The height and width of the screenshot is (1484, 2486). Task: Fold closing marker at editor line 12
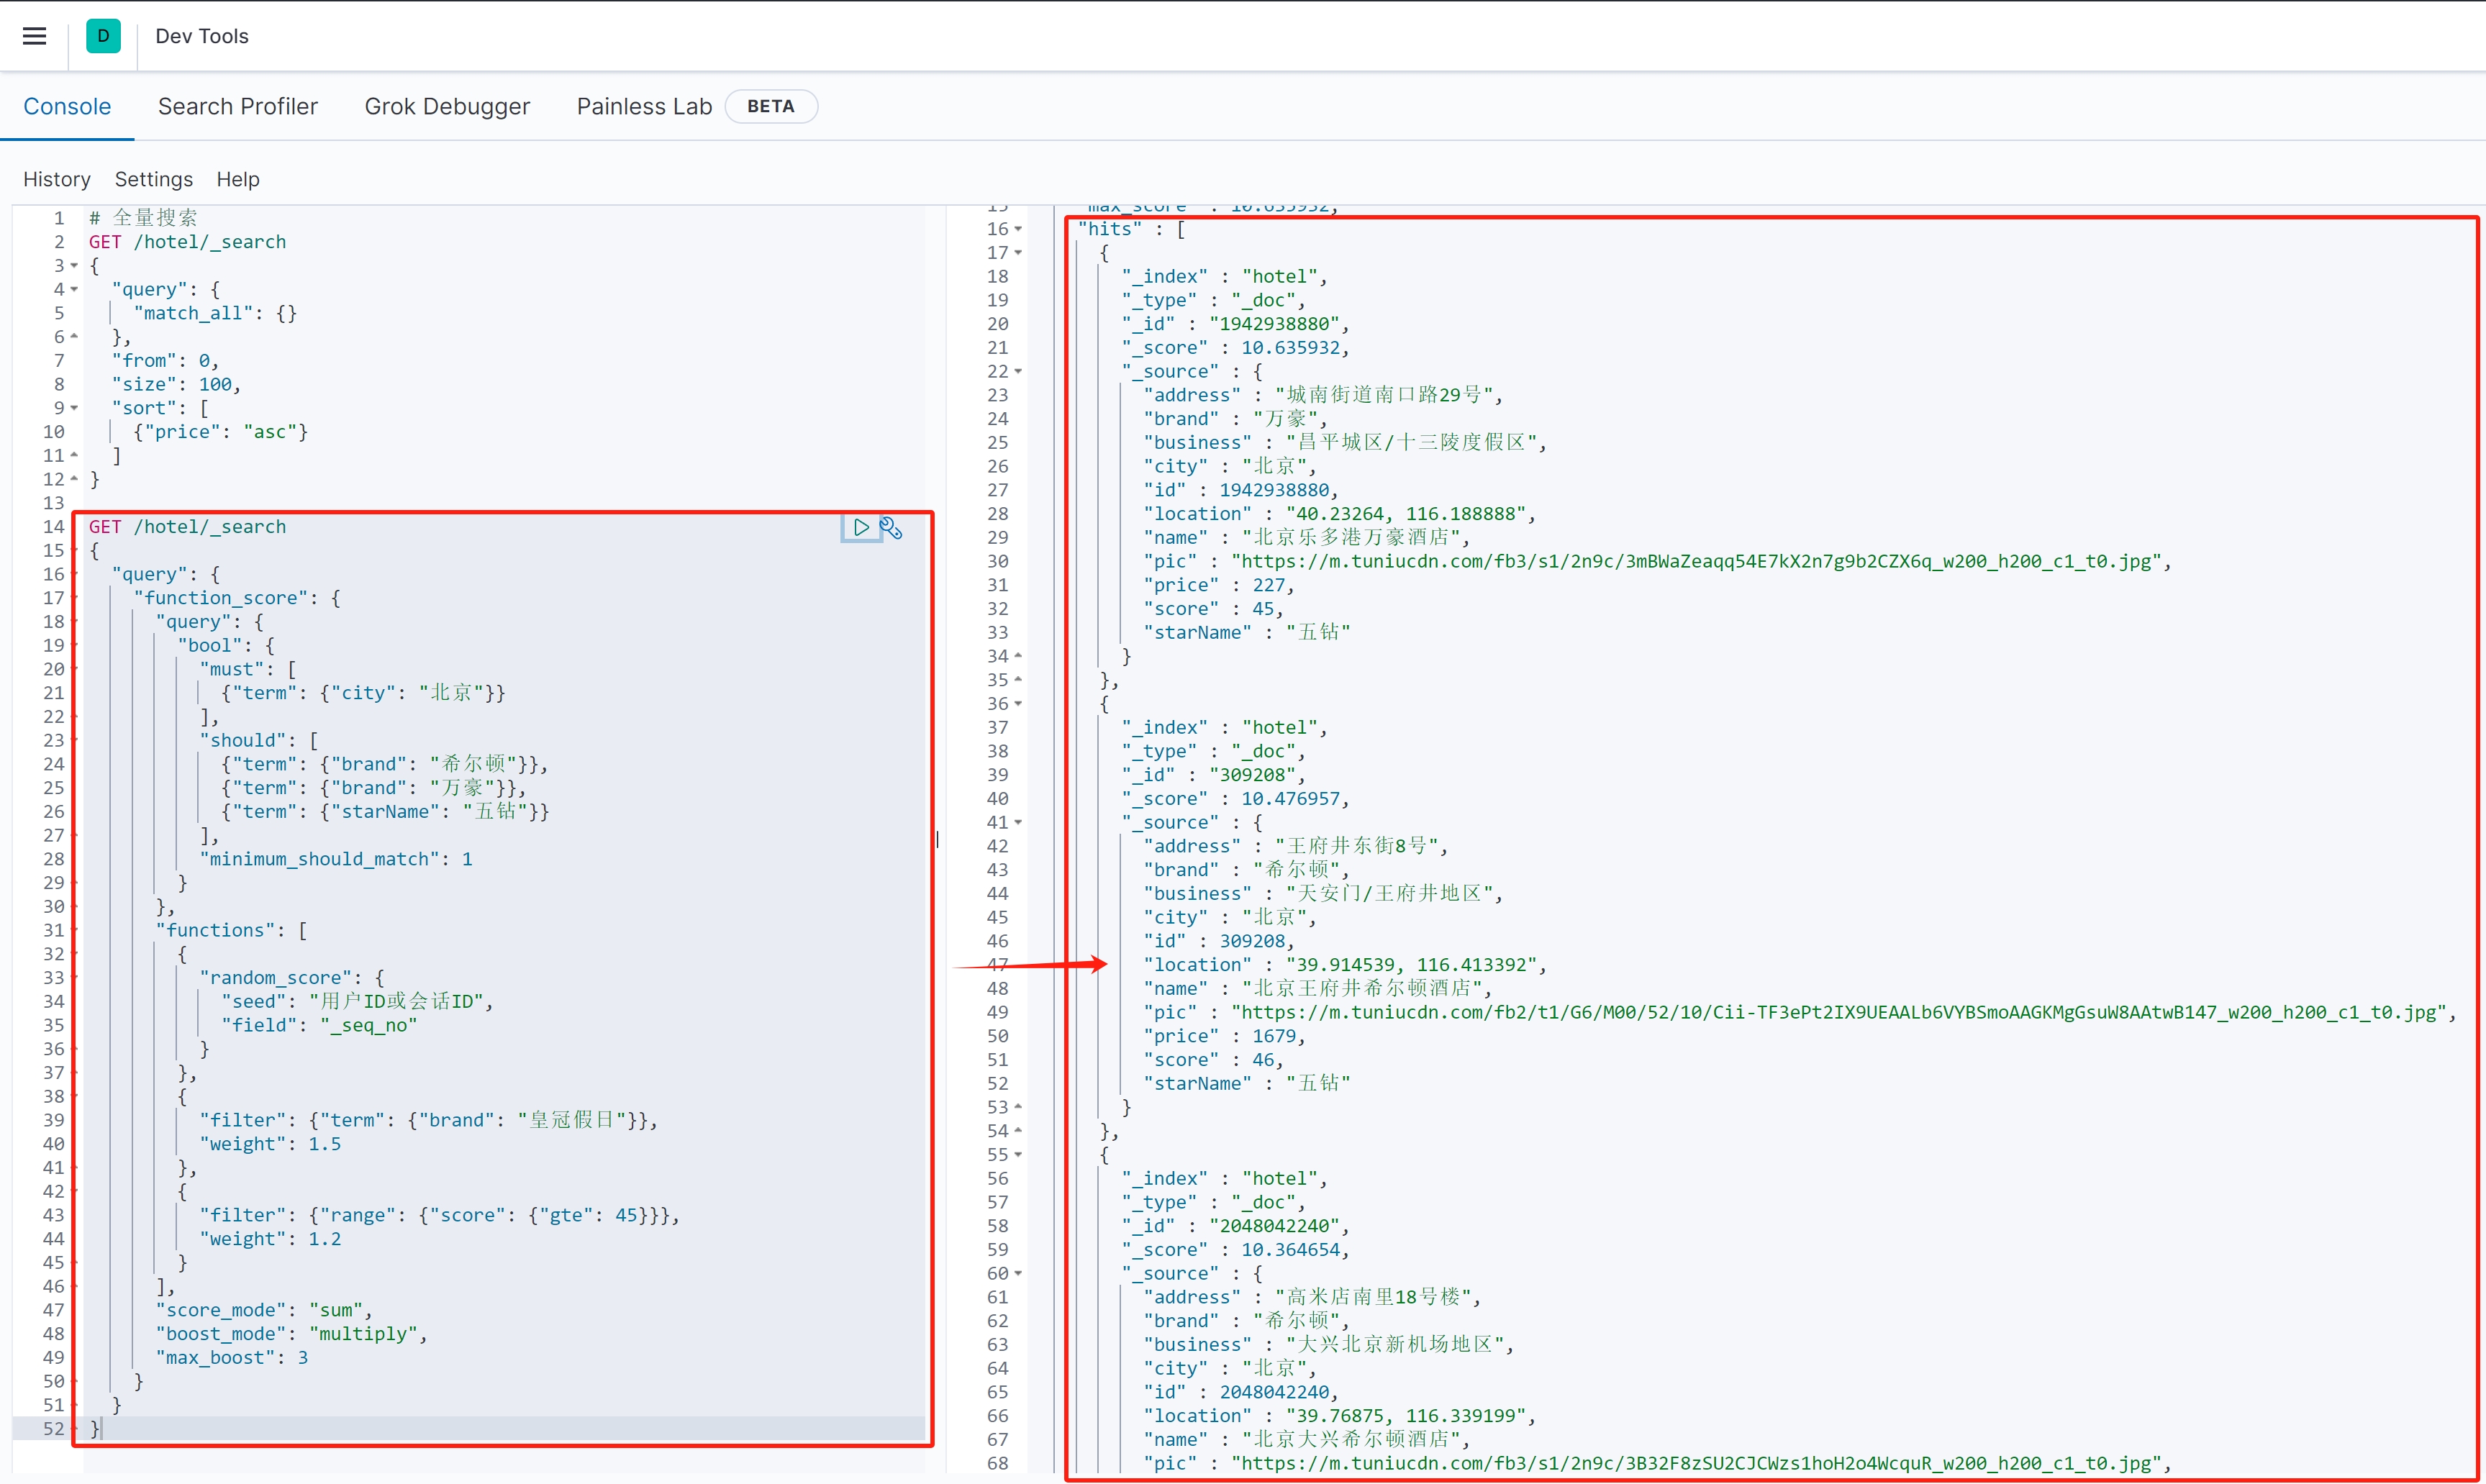(74, 479)
